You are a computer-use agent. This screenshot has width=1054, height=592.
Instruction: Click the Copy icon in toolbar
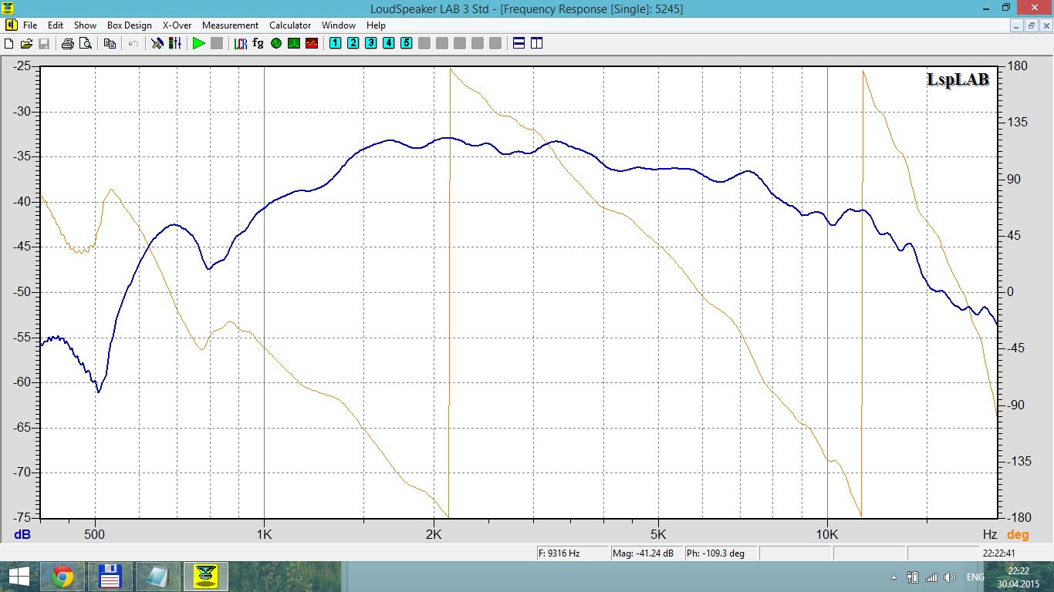tap(110, 43)
